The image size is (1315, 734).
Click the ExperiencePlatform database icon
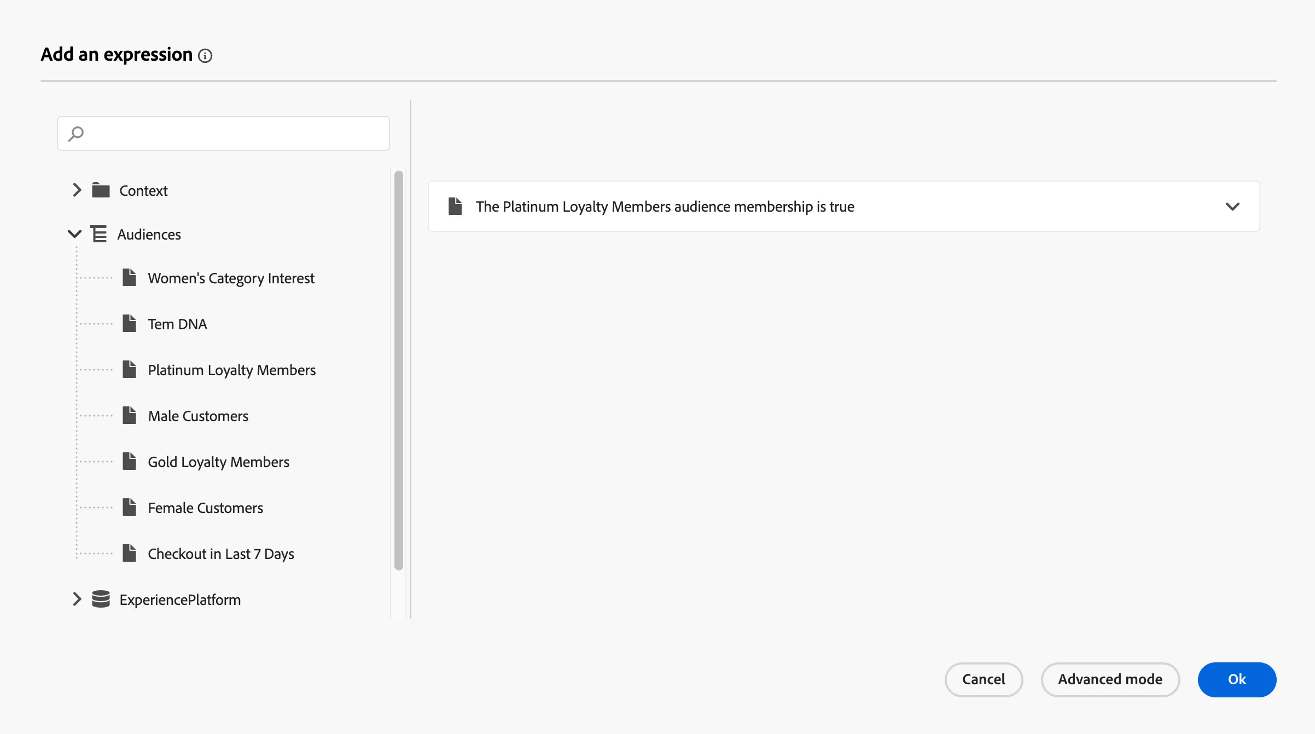[x=101, y=599]
